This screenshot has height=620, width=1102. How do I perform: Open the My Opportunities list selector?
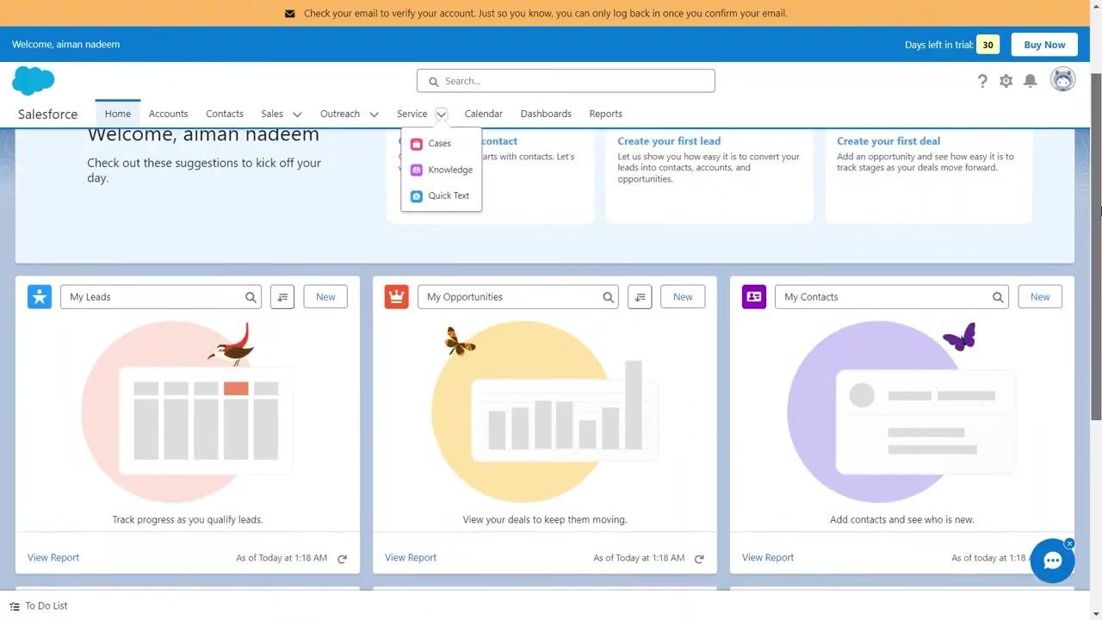pos(518,297)
